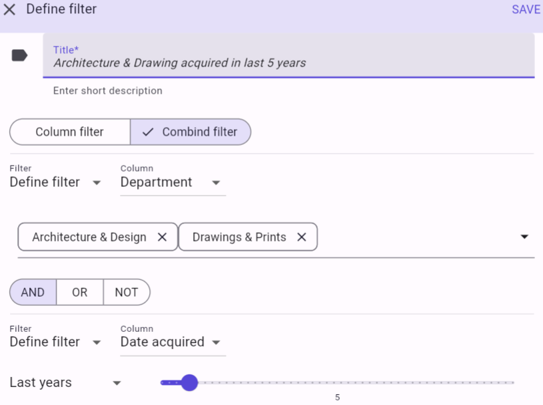Click the Architecture & Design chip label
The image size is (543, 405).
tap(89, 237)
